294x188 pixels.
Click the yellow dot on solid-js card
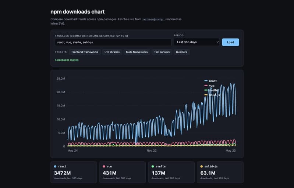[202, 166]
